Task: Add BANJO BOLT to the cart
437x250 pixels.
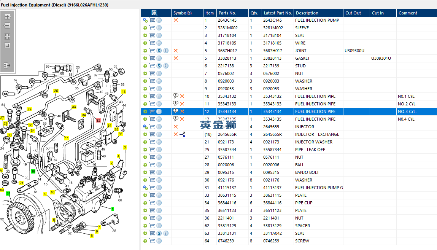Action: pos(152,172)
